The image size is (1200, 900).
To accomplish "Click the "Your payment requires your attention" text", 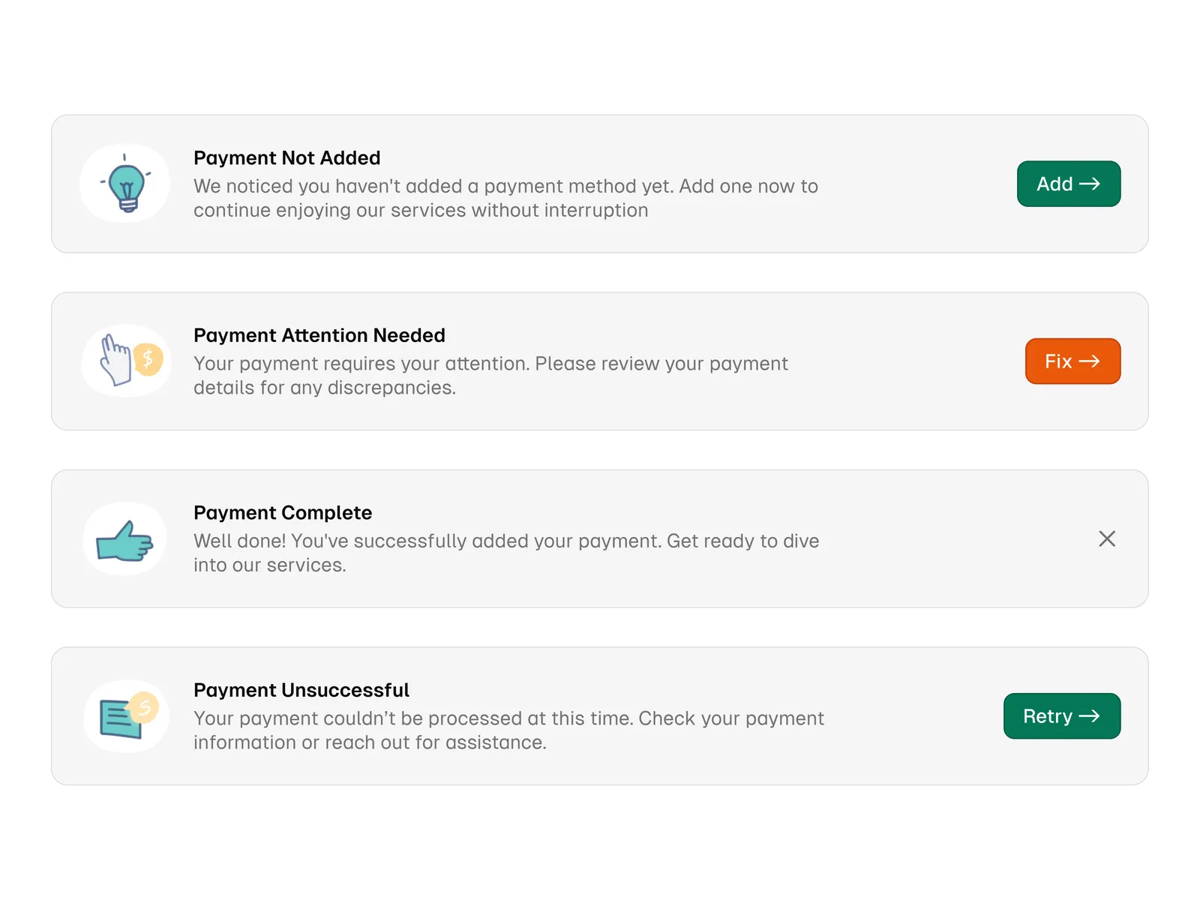I will [490, 376].
